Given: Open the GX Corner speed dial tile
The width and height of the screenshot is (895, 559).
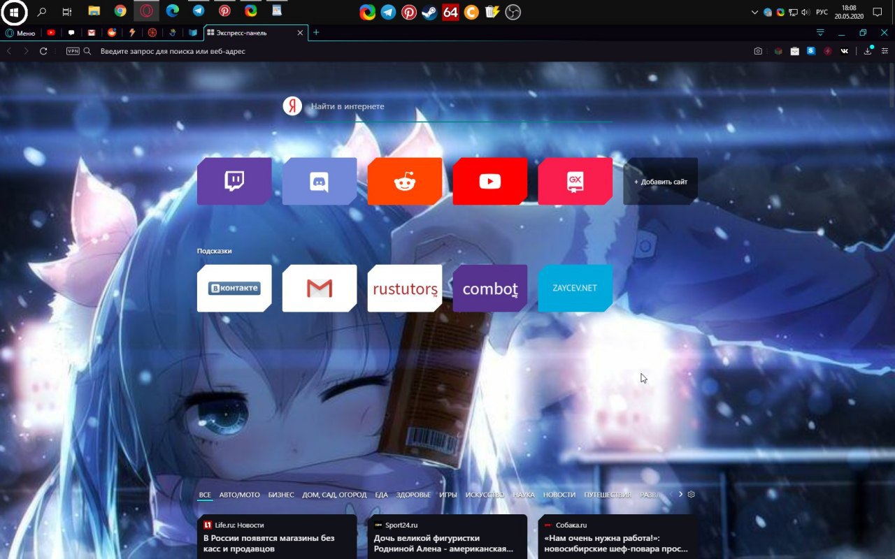Looking at the screenshot, I should tap(575, 181).
